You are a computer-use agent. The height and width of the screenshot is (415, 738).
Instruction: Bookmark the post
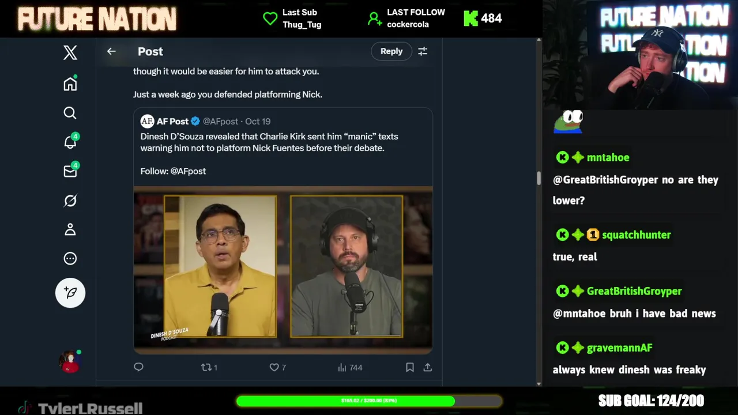[x=409, y=367]
